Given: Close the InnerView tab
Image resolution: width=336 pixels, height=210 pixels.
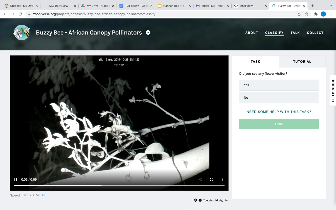Looking at the screenshot, I should tap(266, 6).
